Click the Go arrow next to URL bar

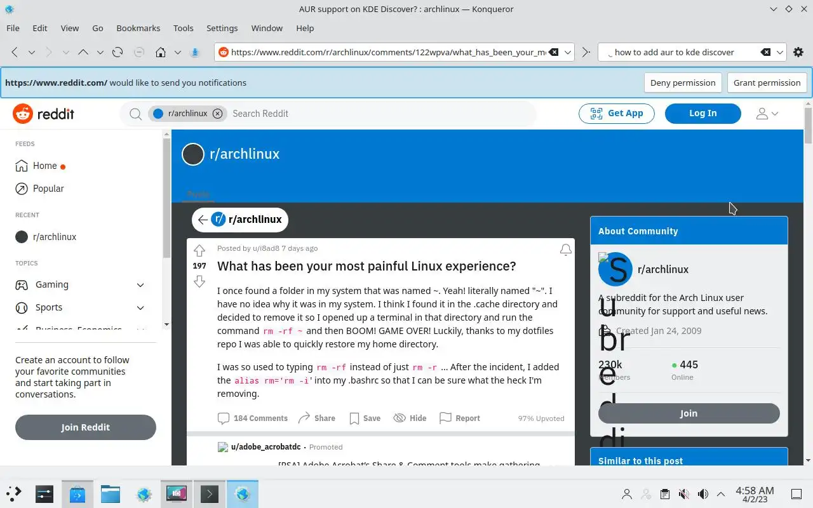tap(586, 52)
